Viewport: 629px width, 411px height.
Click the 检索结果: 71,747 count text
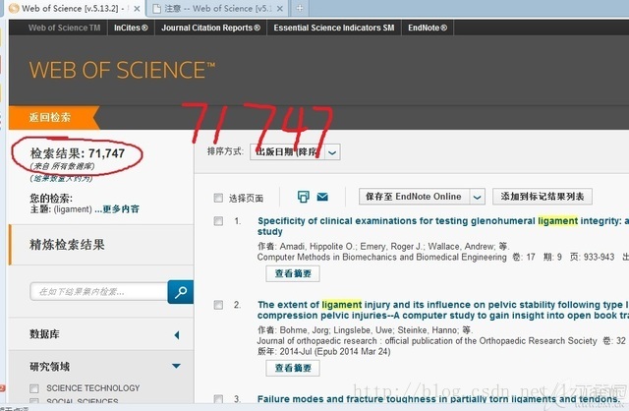click(78, 153)
